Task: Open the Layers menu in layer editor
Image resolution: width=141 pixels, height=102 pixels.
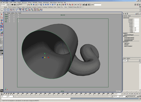Action: [124, 58]
